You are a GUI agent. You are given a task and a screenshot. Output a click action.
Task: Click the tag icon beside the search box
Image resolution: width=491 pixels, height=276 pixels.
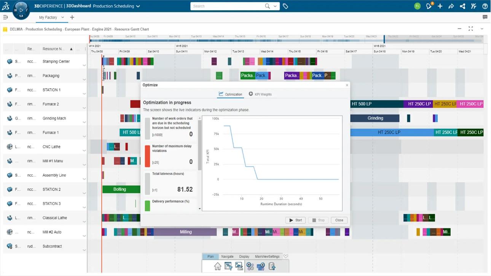coord(285,6)
